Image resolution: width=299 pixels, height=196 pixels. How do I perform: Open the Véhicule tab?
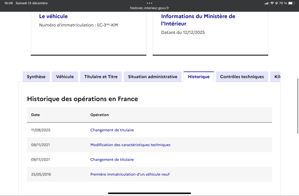65,77
